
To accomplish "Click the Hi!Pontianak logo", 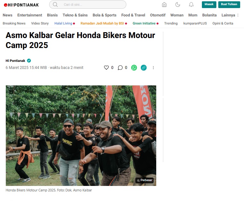I will pos(21,5).
